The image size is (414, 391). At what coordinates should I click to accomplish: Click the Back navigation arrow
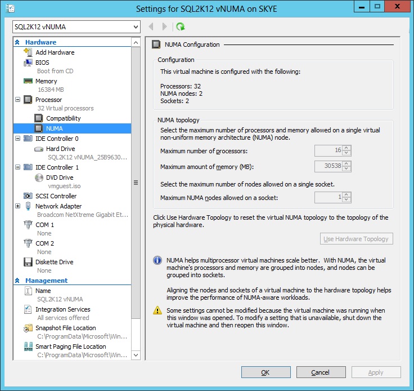click(151, 26)
